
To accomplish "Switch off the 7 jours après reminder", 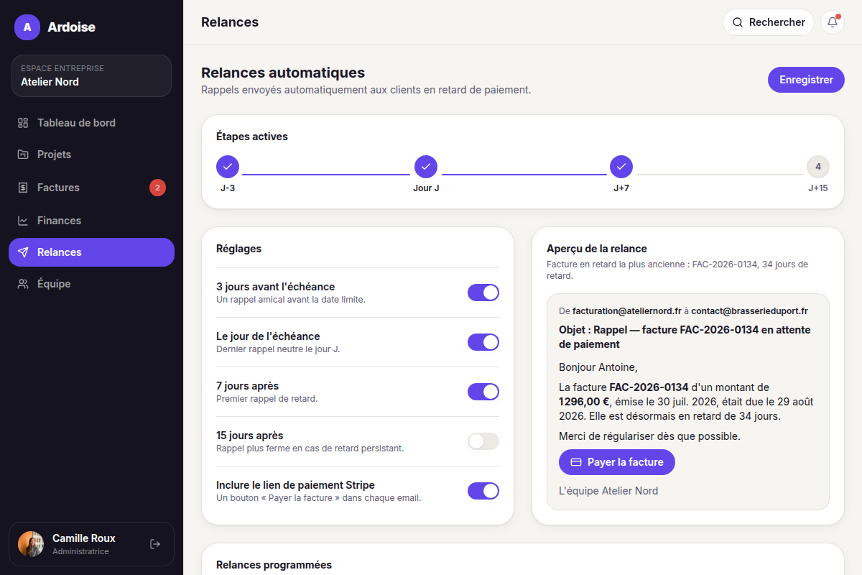I will coord(483,392).
